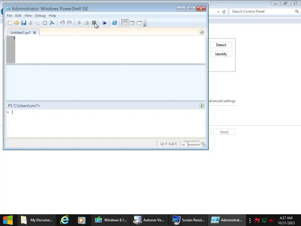Stop execution with the square icon
301x226 pixels.
point(94,23)
